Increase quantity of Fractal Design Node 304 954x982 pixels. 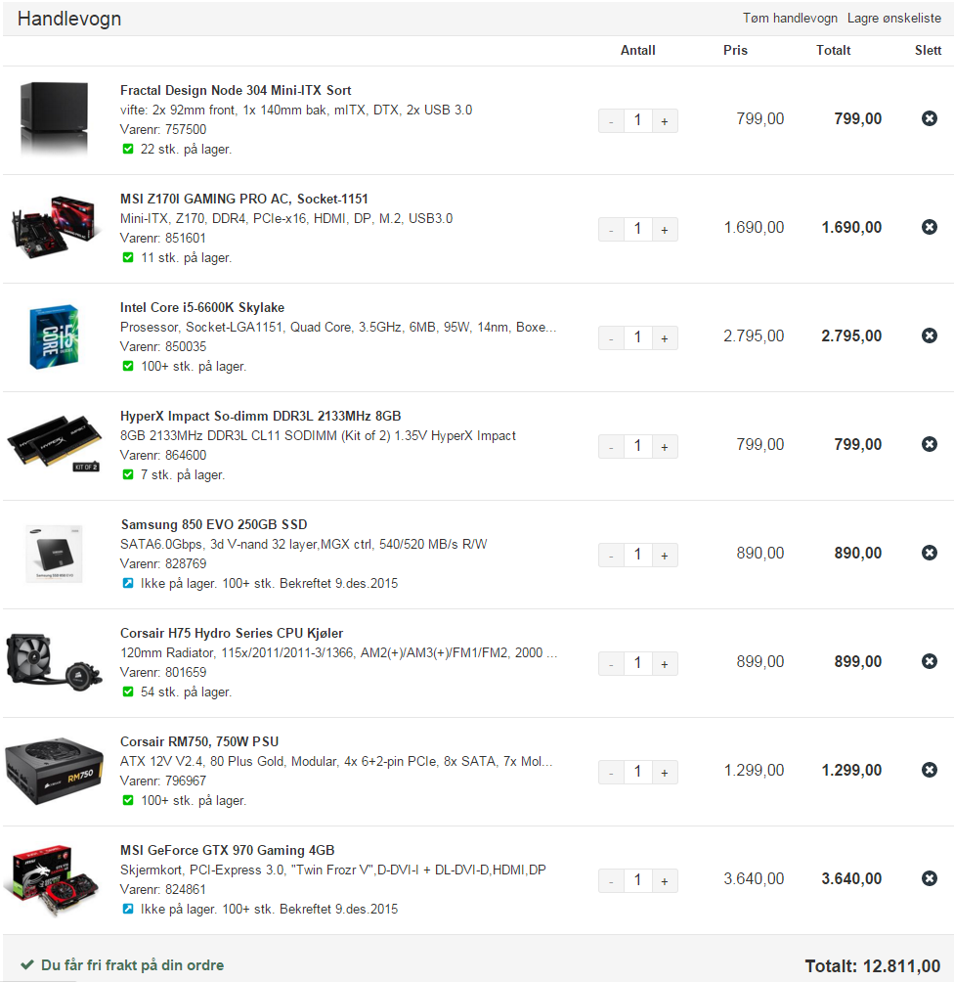(x=665, y=121)
